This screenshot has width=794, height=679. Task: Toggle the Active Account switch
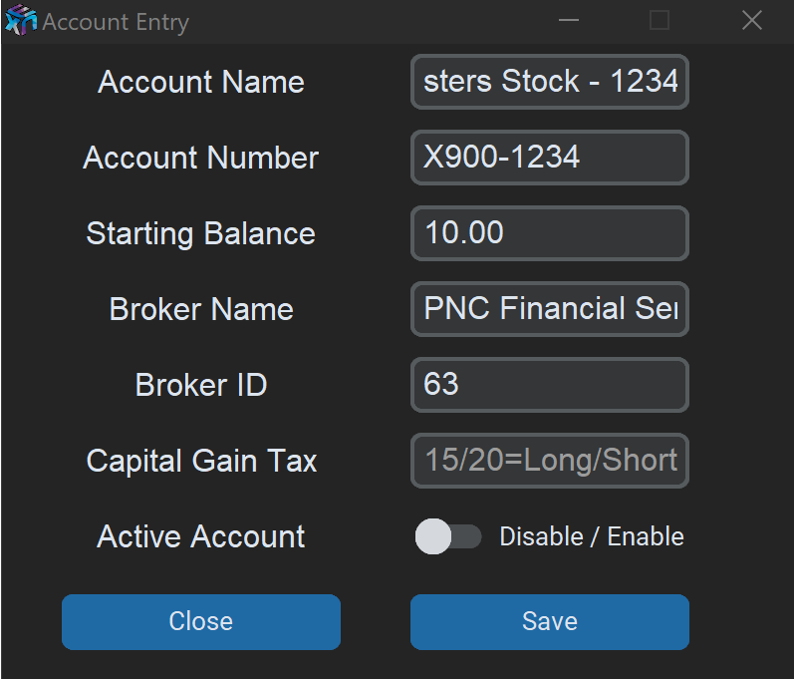coord(447,537)
